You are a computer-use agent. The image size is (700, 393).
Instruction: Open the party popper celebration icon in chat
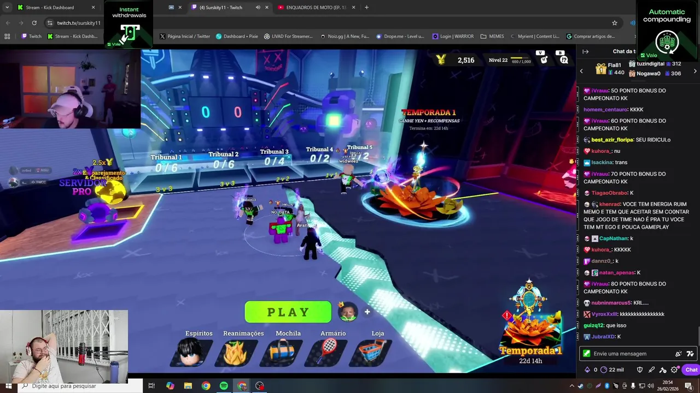point(679,354)
